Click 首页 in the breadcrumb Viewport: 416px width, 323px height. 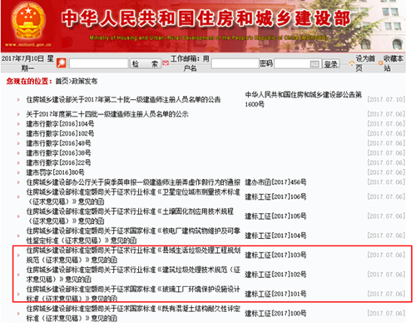pos(62,82)
